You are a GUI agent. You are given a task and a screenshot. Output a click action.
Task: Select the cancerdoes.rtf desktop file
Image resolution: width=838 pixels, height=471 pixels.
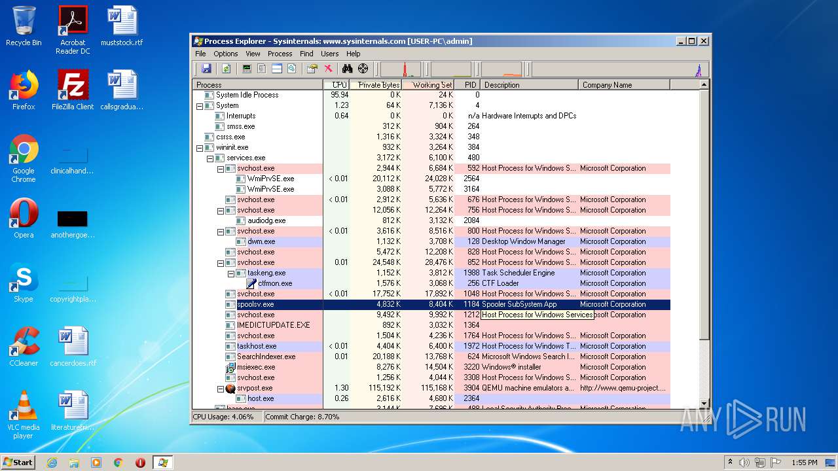73,347
